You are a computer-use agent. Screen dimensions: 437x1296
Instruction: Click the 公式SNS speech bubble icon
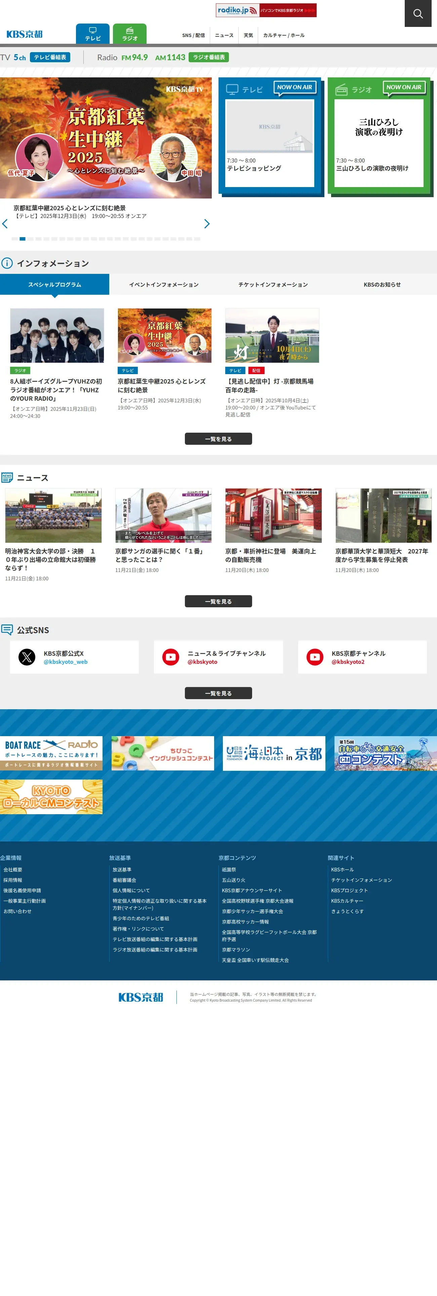(7, 630)
